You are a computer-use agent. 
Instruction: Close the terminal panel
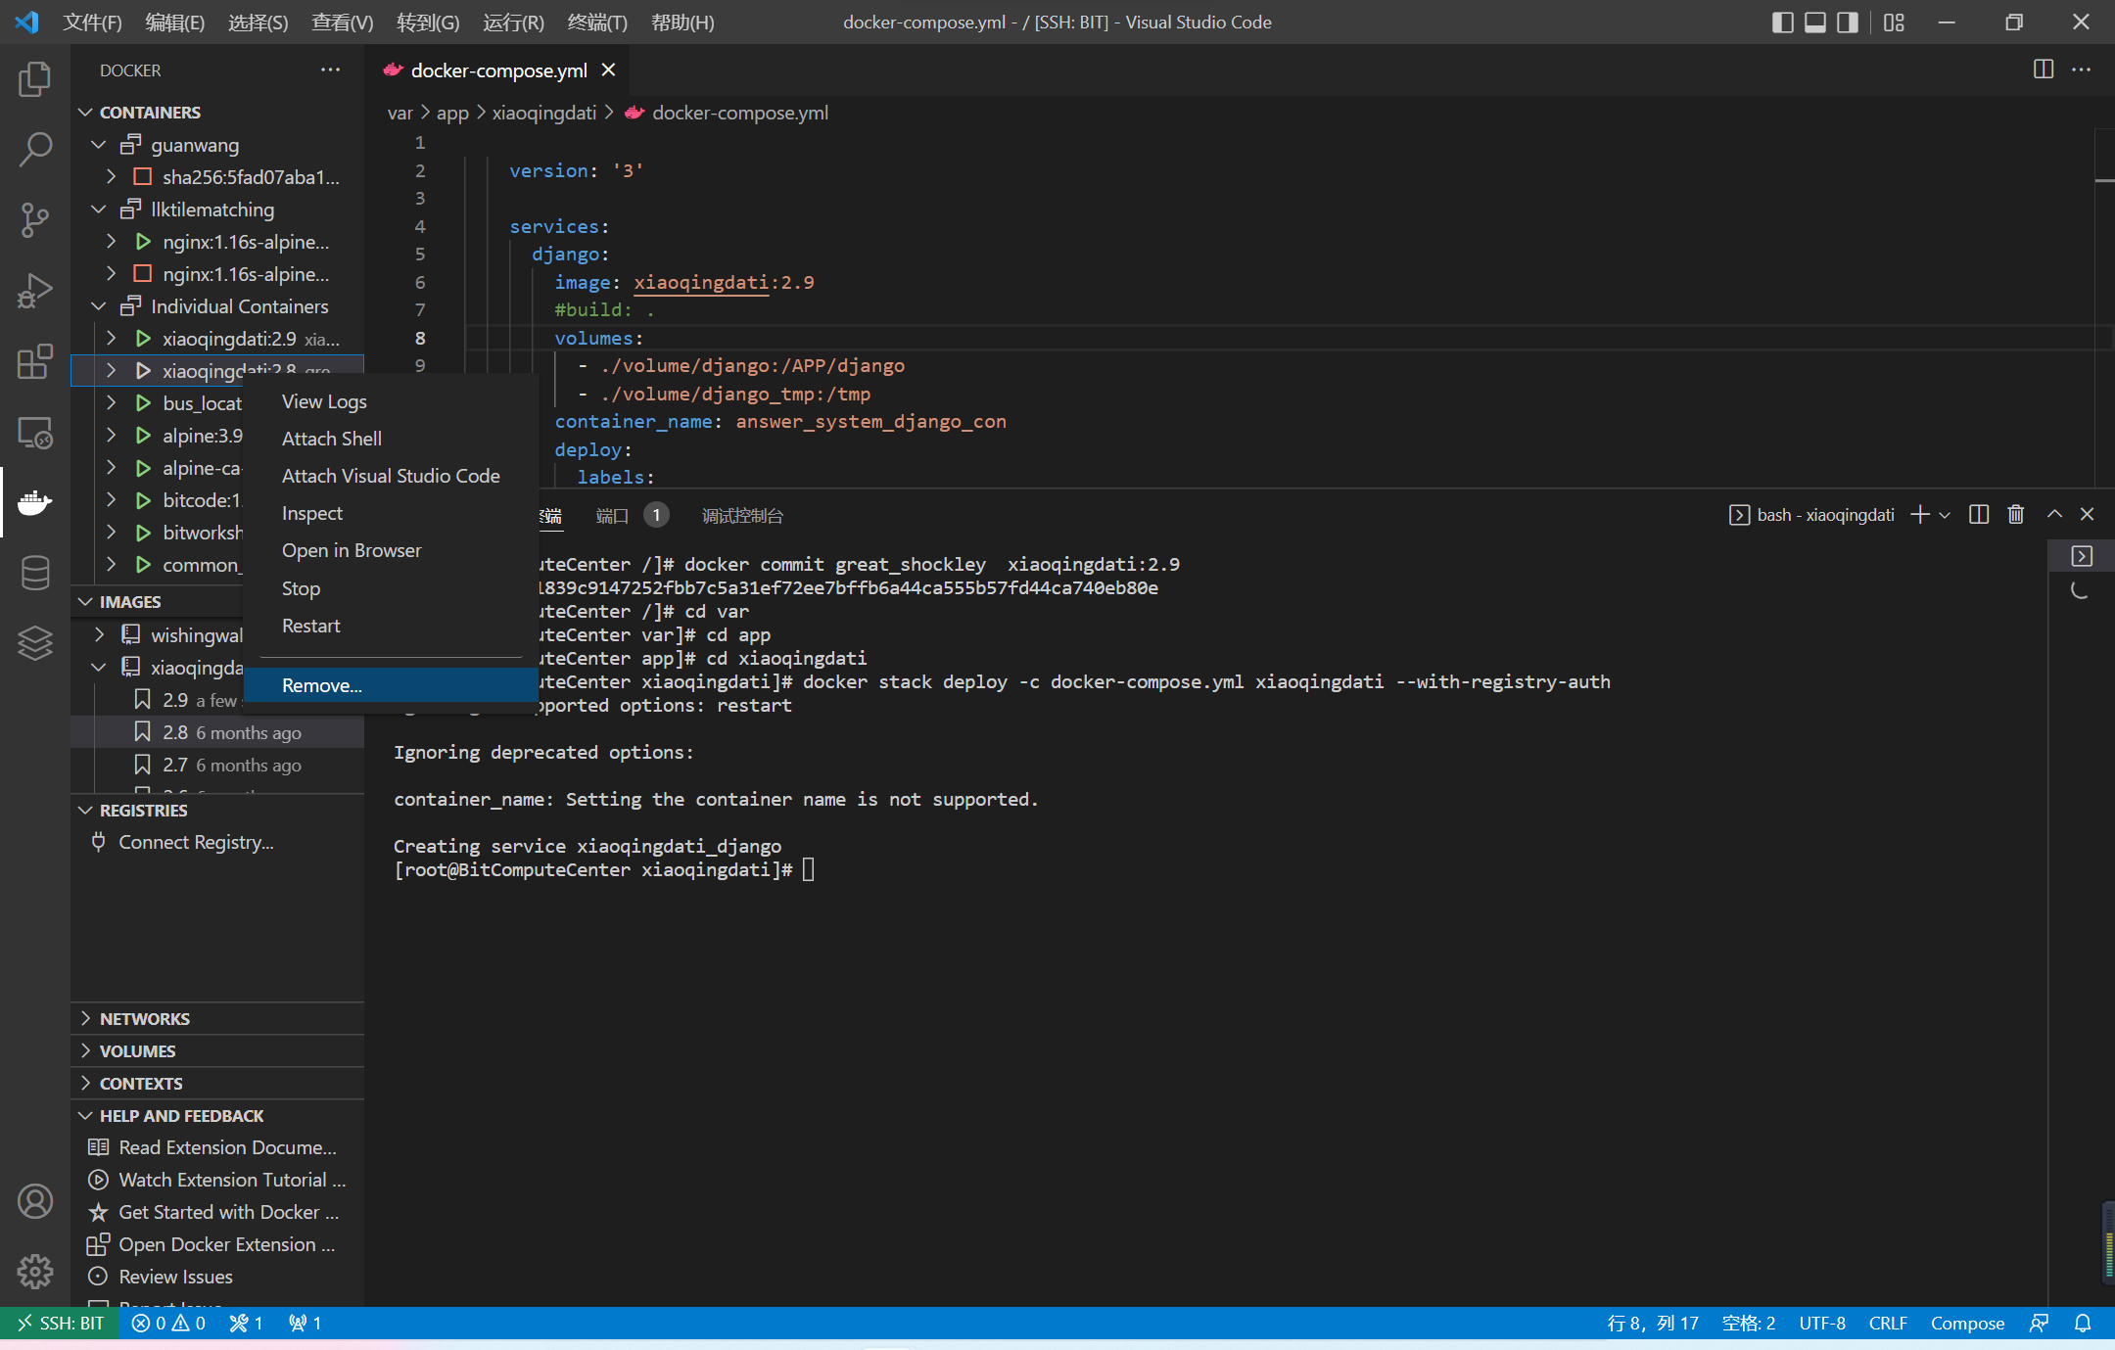pos(2088,515)
